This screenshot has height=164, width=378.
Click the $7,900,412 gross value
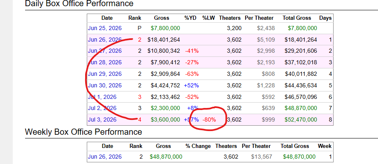coord(165,63)
